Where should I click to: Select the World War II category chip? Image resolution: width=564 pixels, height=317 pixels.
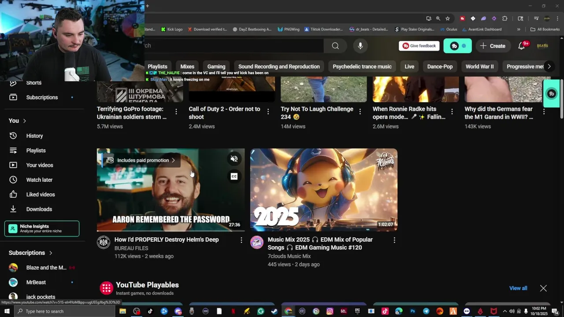(x=479, y=66)
